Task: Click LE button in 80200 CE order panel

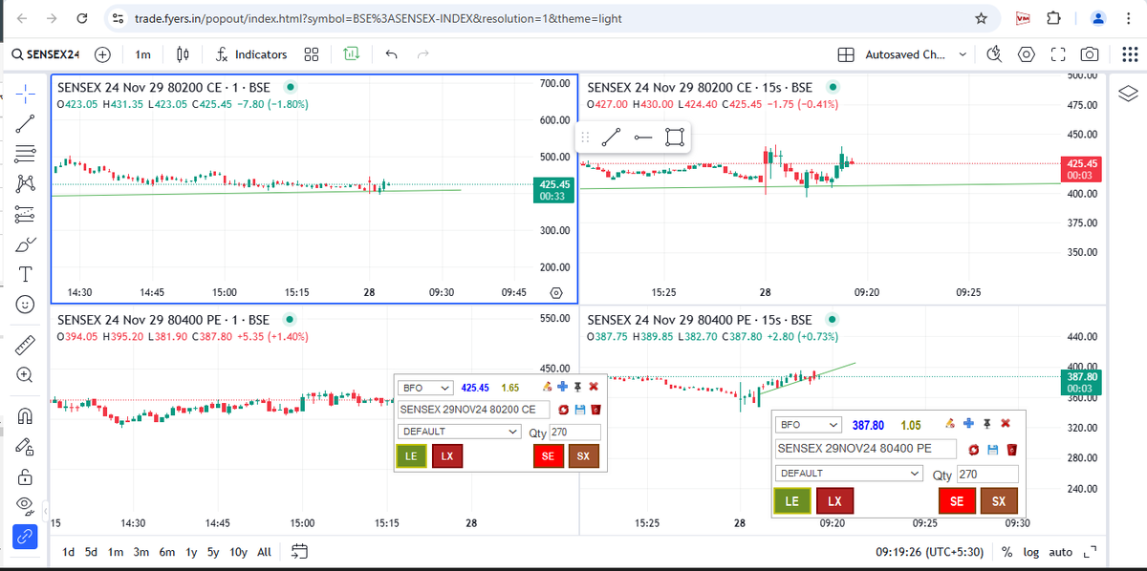Action: click(411, 456)
